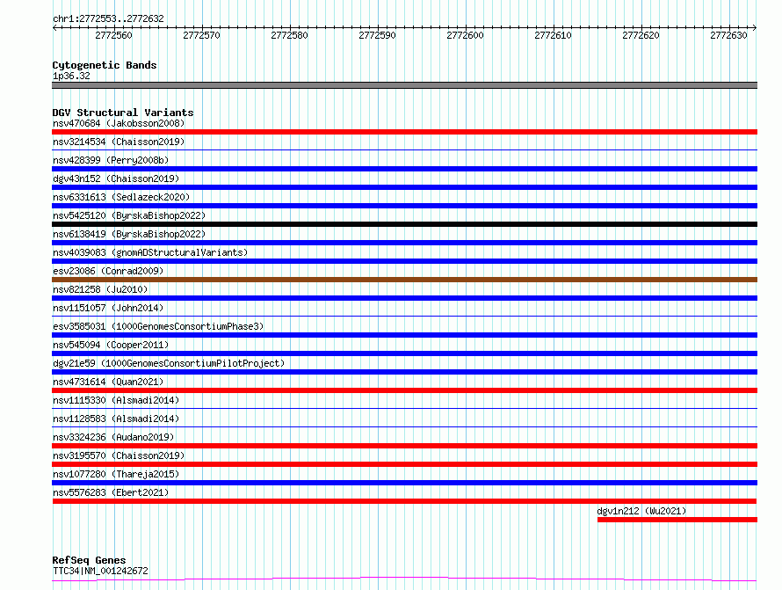
Task: Open nsv5425120 (ByrskaBishop2022) entry
Action: tap(129, 215)
